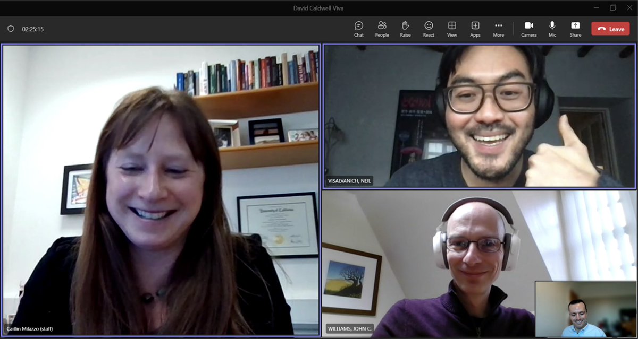Click the 02:25:15 meeting timer
The height and width of the screenshot is (339, 638).
[33, 29]
